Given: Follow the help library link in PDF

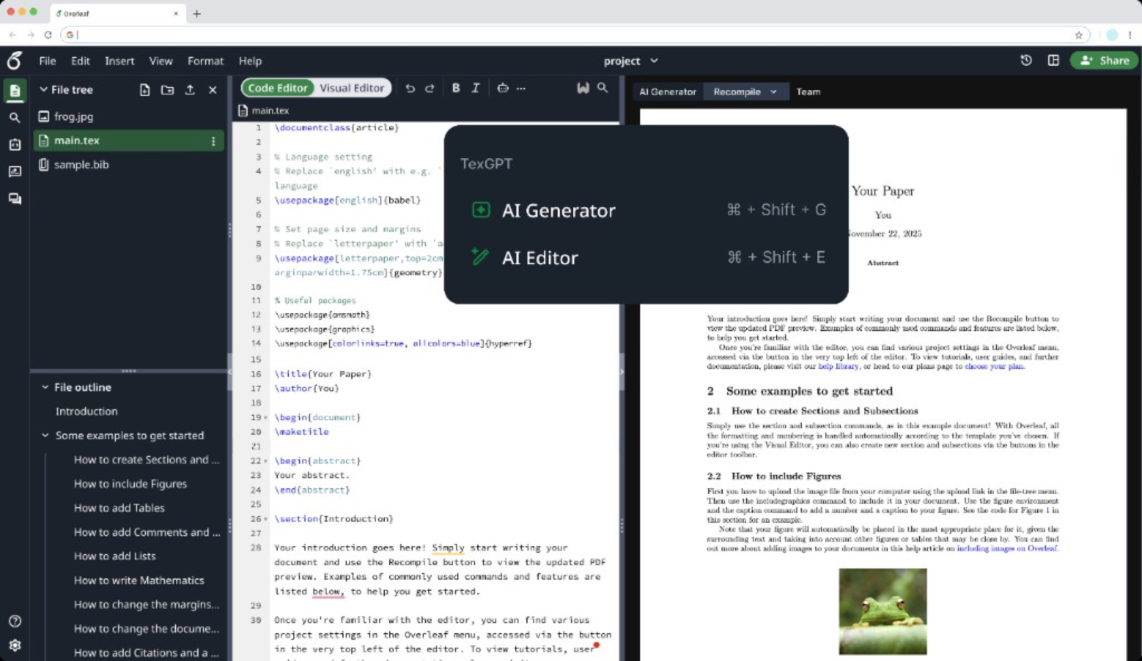Looking at the screenshot, I should pyautogui.click(x=838, y=366).
